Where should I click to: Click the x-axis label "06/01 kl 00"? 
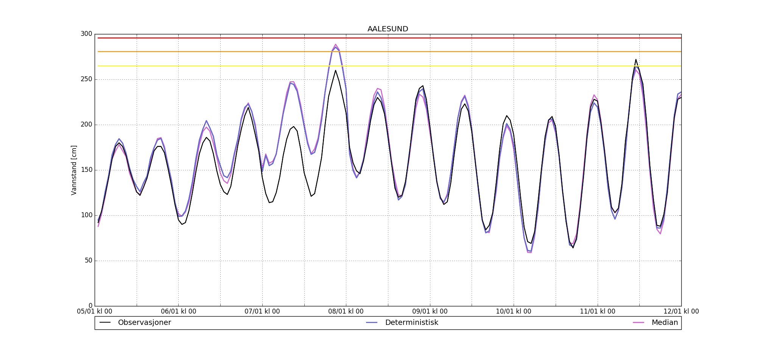[x=179, y=312]
